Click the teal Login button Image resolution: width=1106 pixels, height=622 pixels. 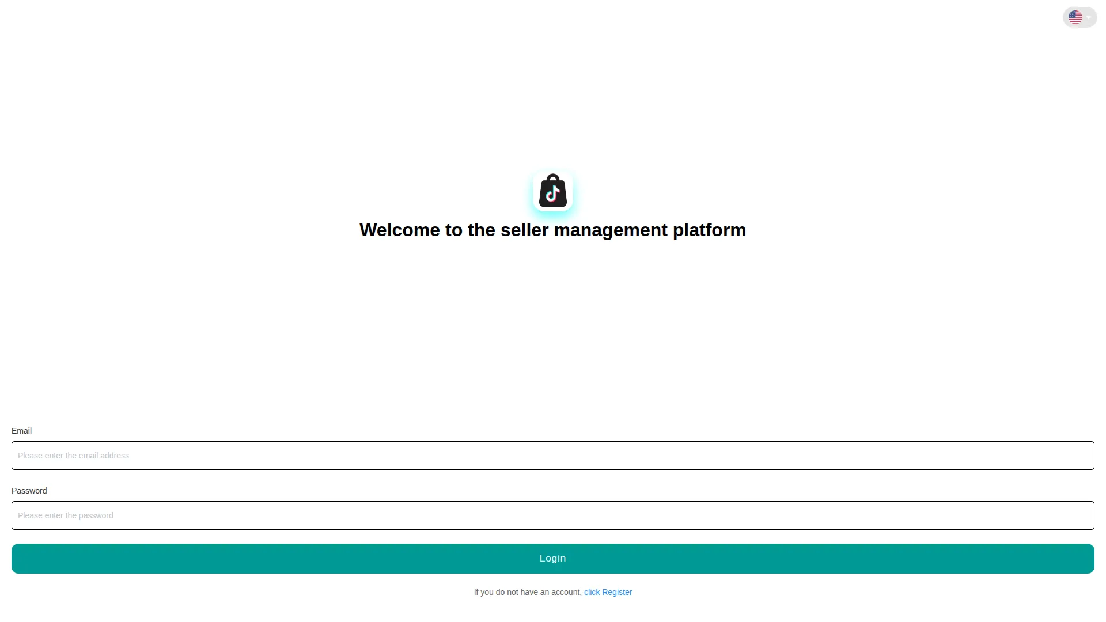553,559
